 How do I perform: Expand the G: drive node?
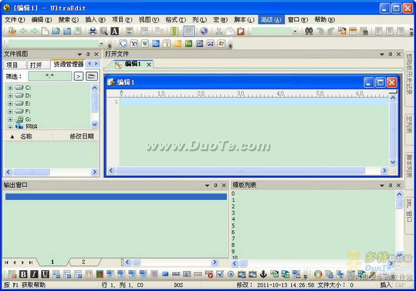tap(10, 119)
